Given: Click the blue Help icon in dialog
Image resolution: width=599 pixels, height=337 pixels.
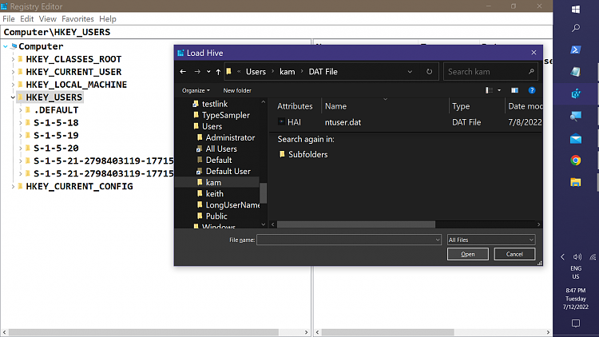Looking at the screenshot, I should point(531,90).
